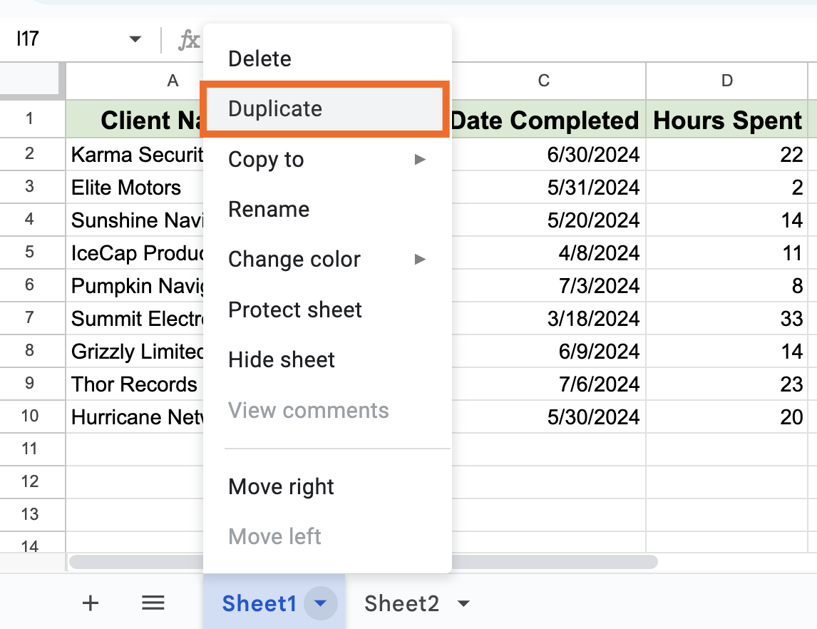The image size is (817, 629).
Task: Click the Date Completed header cell
Action: click(549, 119)
